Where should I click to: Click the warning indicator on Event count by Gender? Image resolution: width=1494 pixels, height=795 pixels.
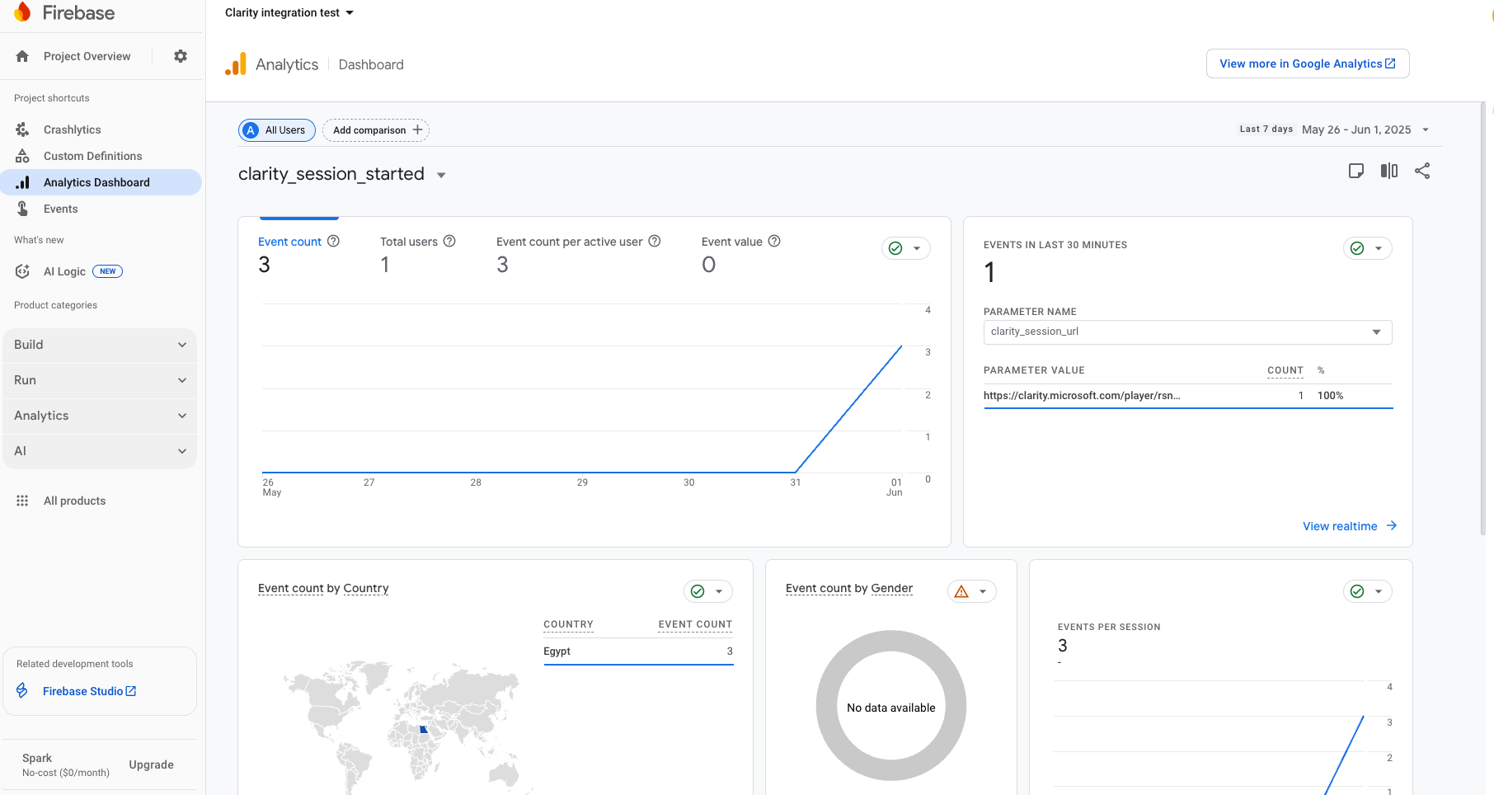[x=962, y=591]
